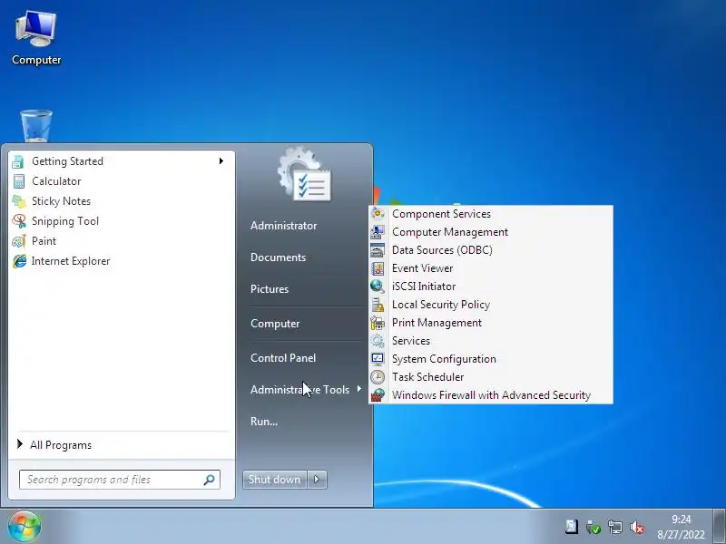Click the Print Management printer icon
The image size is (726, 544).
click(378, 323)
